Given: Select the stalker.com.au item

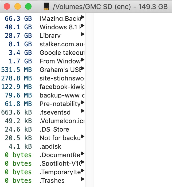Looking at the screenshot, I should pyautogui.click(x=62, y=44).
